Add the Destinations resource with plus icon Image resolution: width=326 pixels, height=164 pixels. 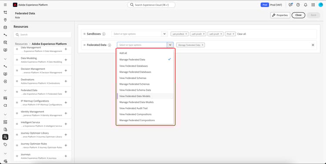click(66, 81)
